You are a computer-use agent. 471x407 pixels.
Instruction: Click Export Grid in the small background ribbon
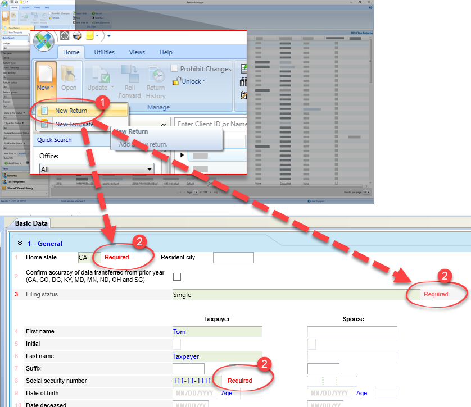tap(80, 13)
